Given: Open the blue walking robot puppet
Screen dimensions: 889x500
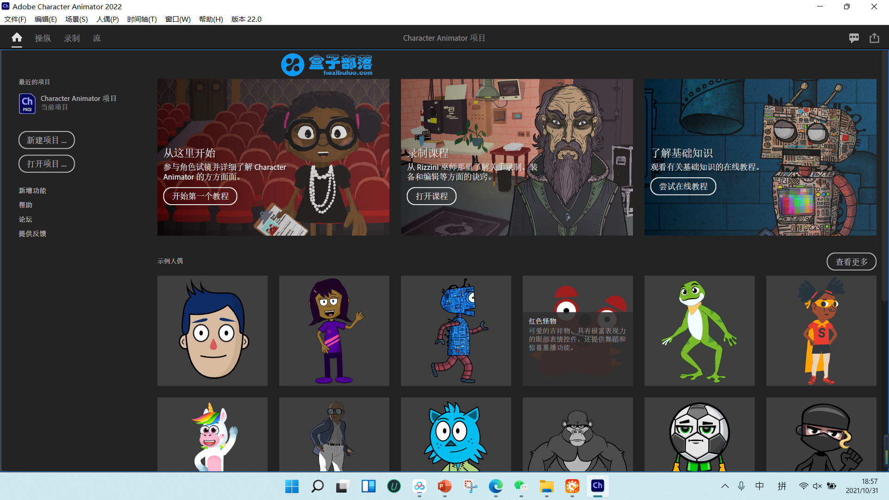Looking at the screenshot, I should tap(456, 331).
